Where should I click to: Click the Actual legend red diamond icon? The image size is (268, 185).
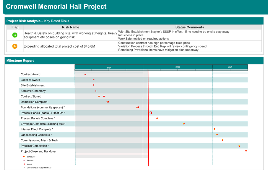click(x=24, y=164)
